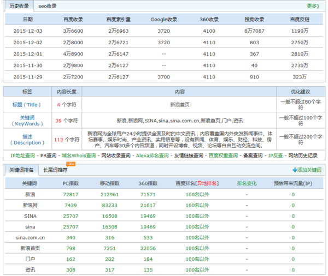Viewport: 328px width, 276px height.
Task: Click the date cell 2015-12-01
Action: [x=28, y=54]
